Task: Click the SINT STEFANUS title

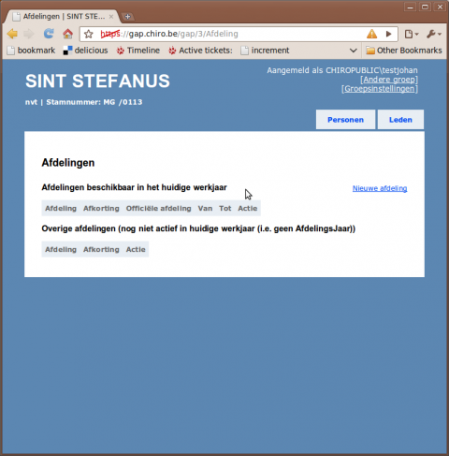Action: (97, 81)
